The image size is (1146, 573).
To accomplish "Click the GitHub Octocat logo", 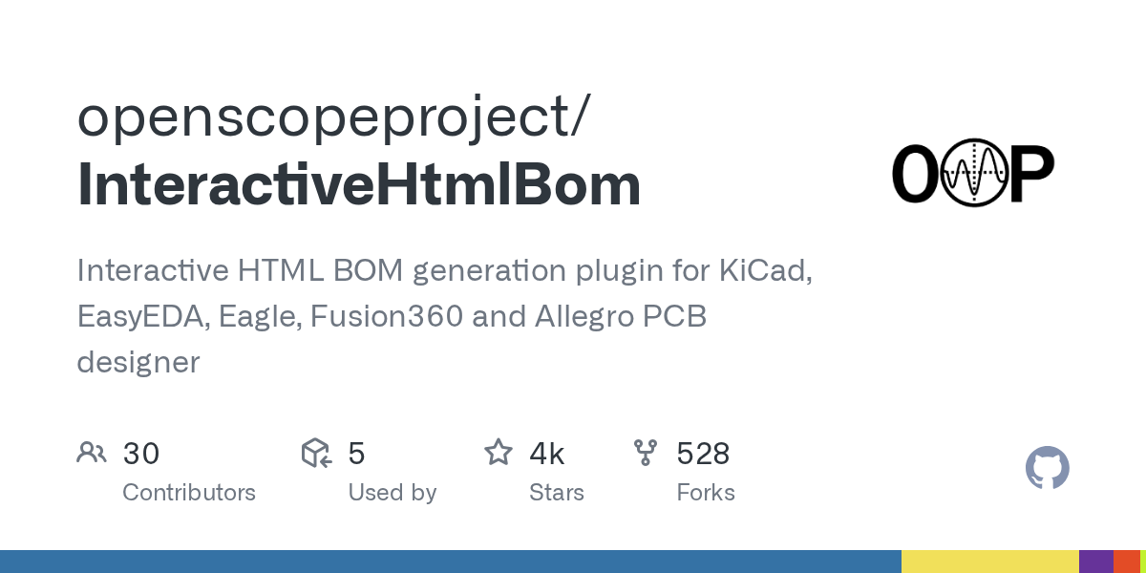I will point(1047,469).
